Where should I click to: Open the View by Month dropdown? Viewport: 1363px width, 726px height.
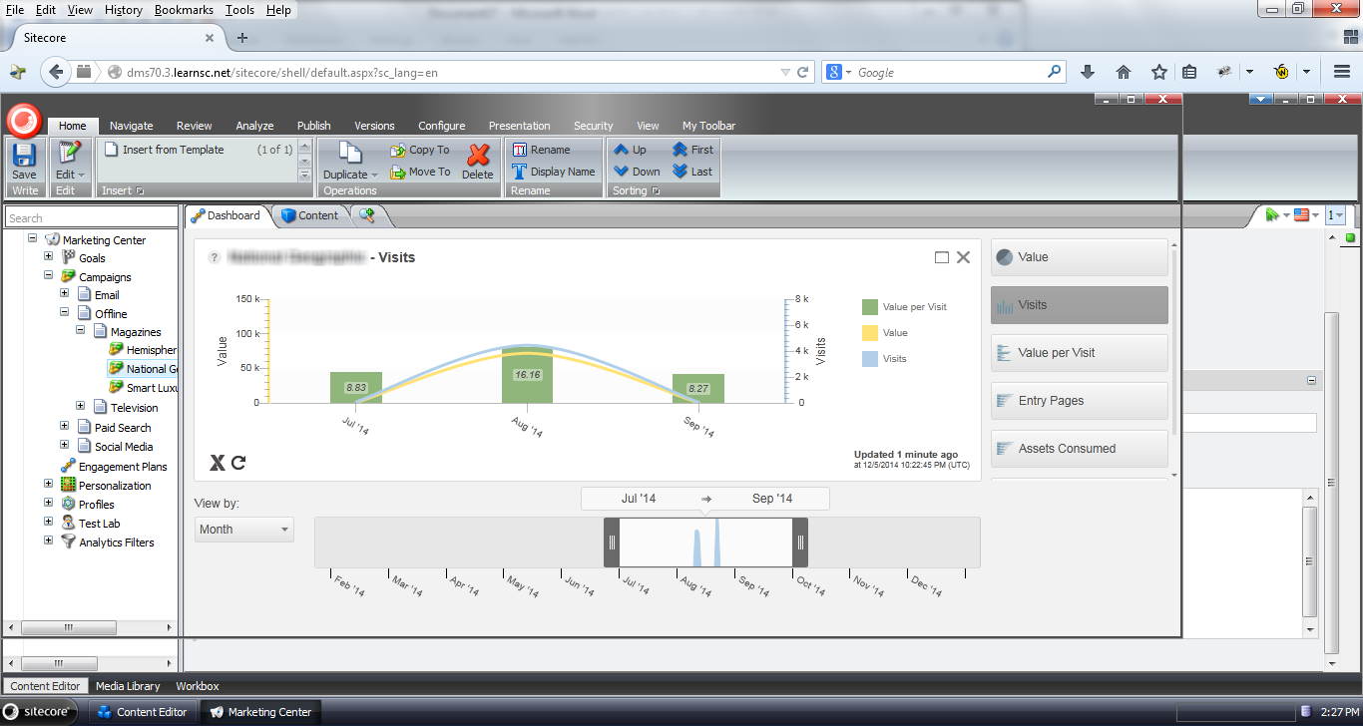(243, 529)
